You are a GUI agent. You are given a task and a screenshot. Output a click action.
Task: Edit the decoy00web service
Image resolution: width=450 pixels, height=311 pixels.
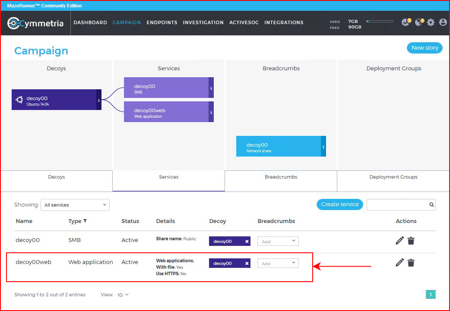[399, 262]
